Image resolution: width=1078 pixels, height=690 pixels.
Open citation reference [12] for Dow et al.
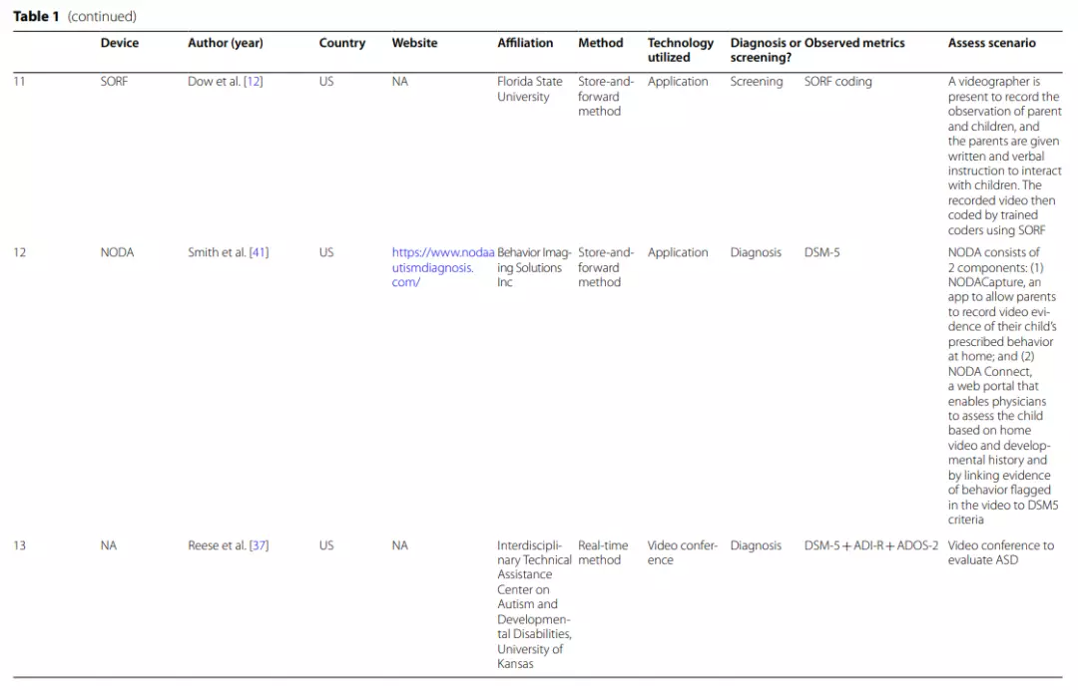(253, 81)
